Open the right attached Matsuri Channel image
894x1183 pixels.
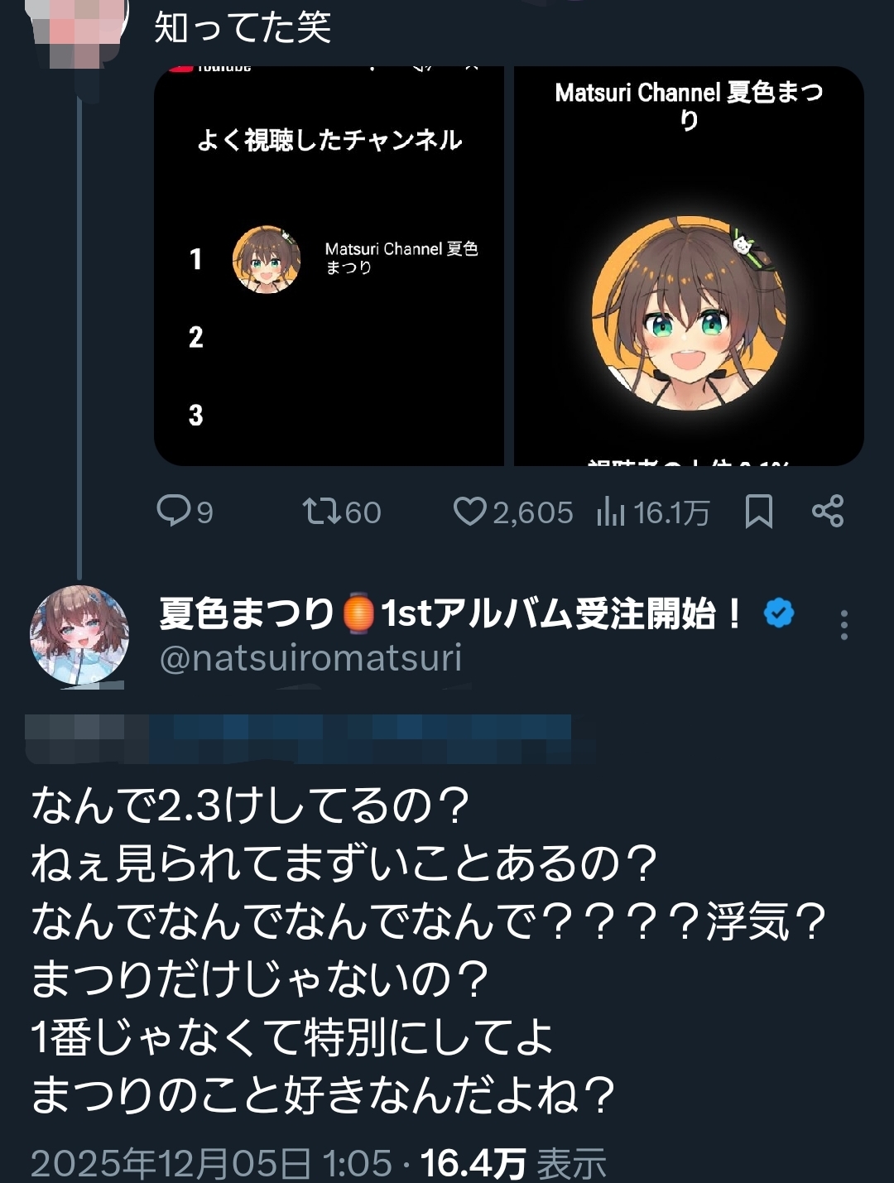[x=689, y=266]
